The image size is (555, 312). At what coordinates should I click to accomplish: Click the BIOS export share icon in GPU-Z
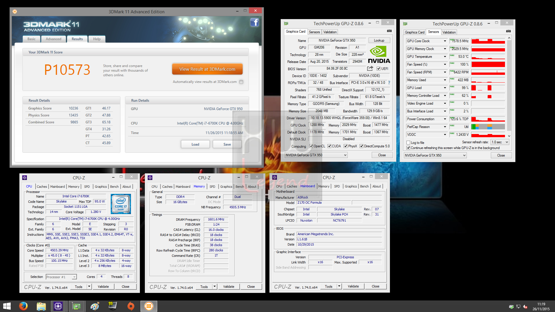pyautogui.click(x=370, y=68)
